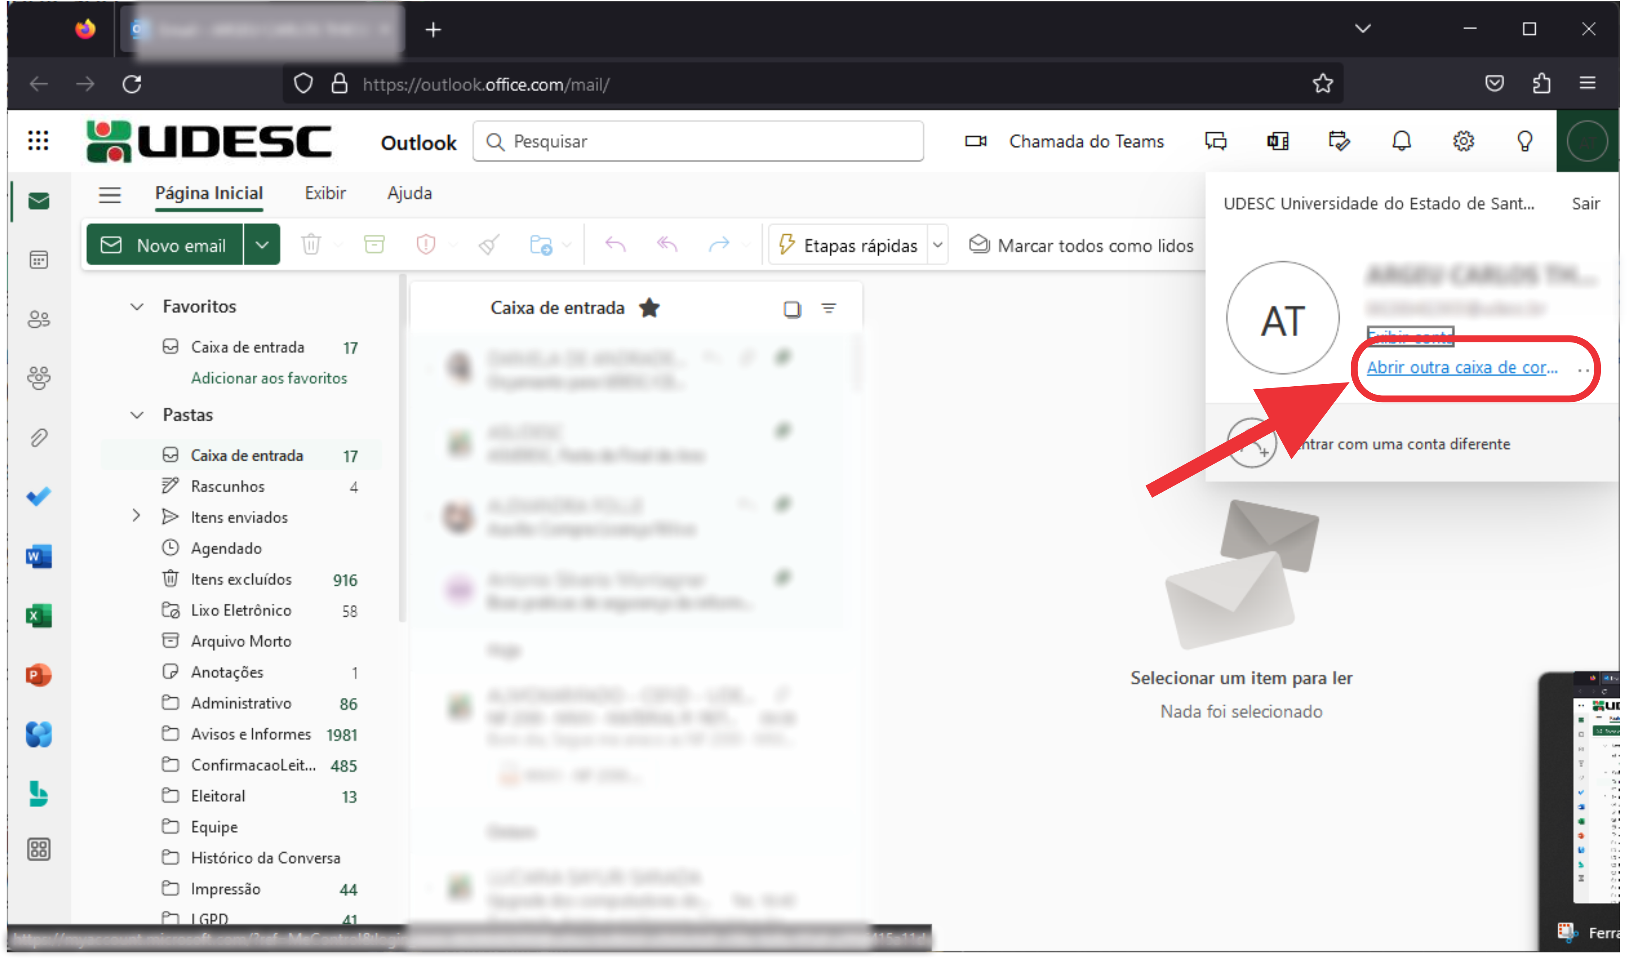Viewport: 1629px width, 959px height.
Task: Collapse the Favoritos section
Action: coord(137,307)
